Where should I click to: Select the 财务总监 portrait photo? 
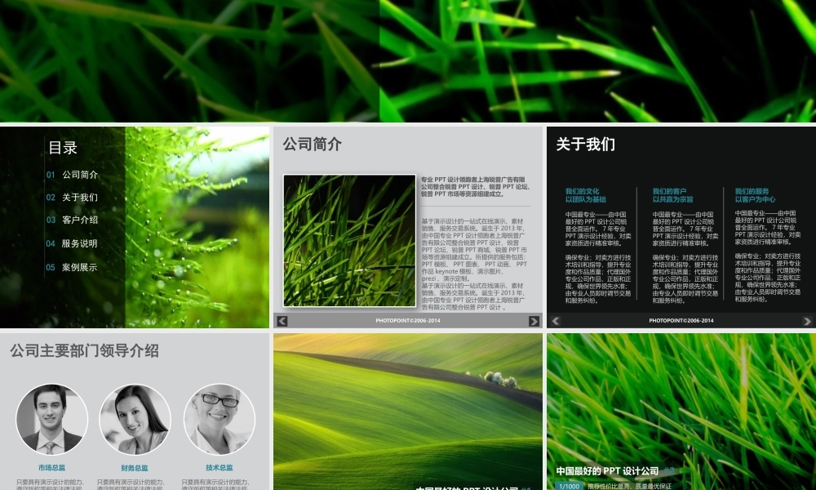coord(135,418)
